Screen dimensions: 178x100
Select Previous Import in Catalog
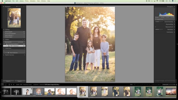pos(14,37)
